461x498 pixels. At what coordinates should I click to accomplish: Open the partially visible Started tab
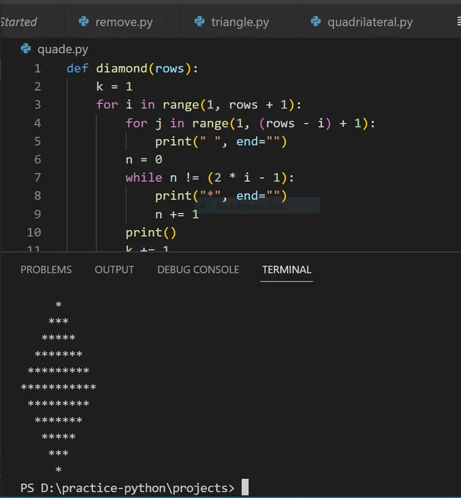point(19,22)
